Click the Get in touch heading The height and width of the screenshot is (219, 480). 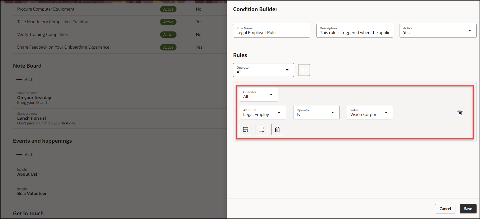click(x=28, y=213)
